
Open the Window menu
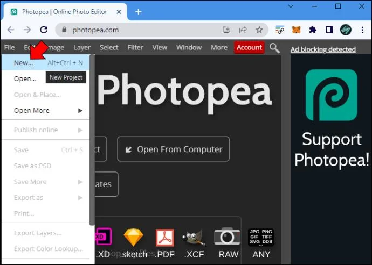(189, 47)
